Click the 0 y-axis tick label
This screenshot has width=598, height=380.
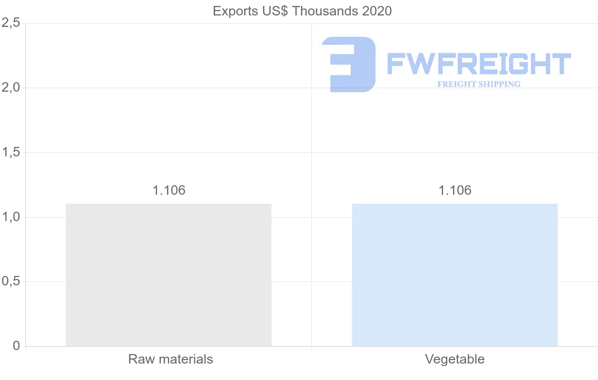tap(15, 346)
